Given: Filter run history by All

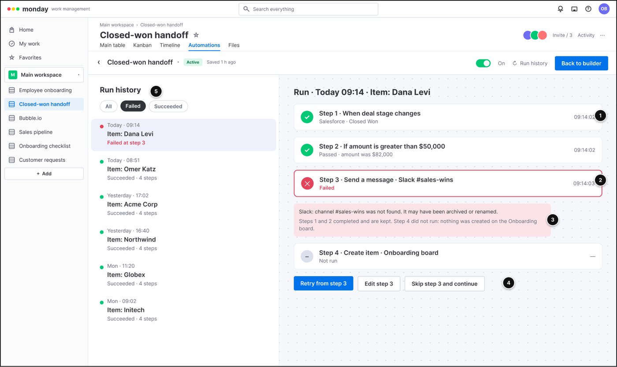Looking at the screenshot, I should tap(108, 106).
